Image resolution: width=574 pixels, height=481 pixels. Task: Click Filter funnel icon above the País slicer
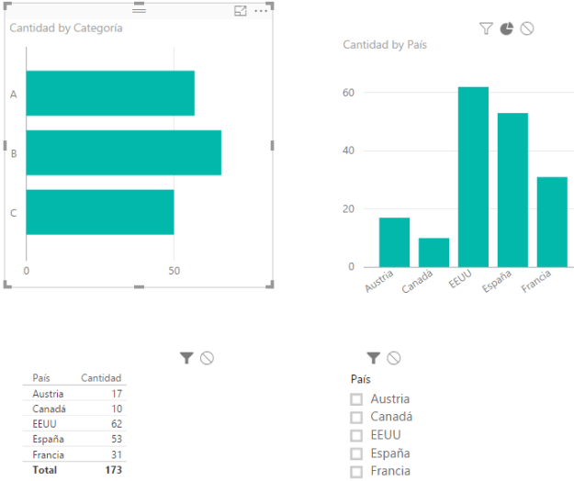click(x=373, y=357)
